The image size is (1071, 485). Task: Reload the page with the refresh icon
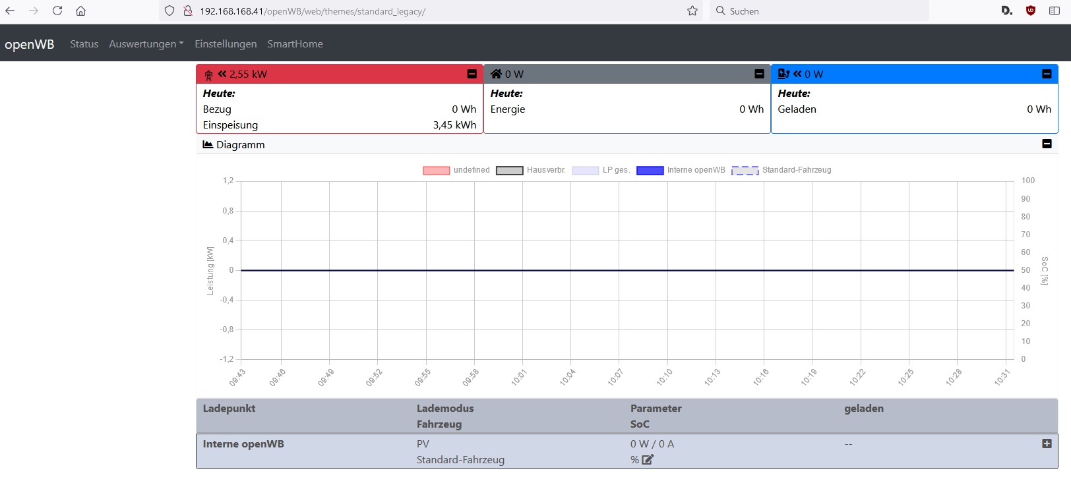point(57,11)
